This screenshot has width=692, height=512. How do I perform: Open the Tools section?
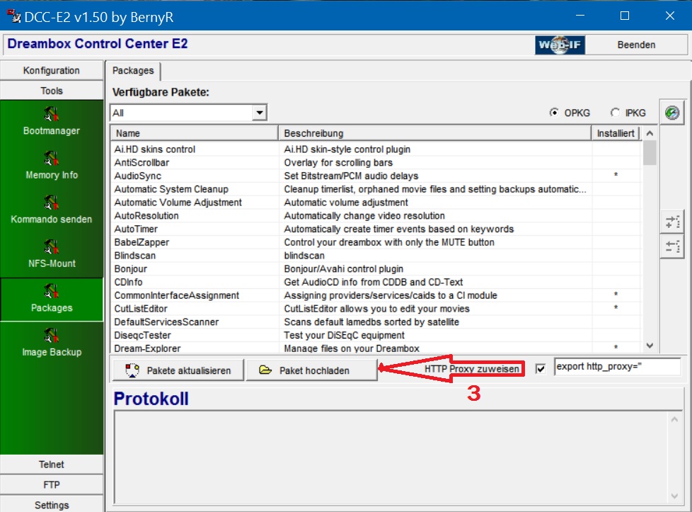click(52, 91)
